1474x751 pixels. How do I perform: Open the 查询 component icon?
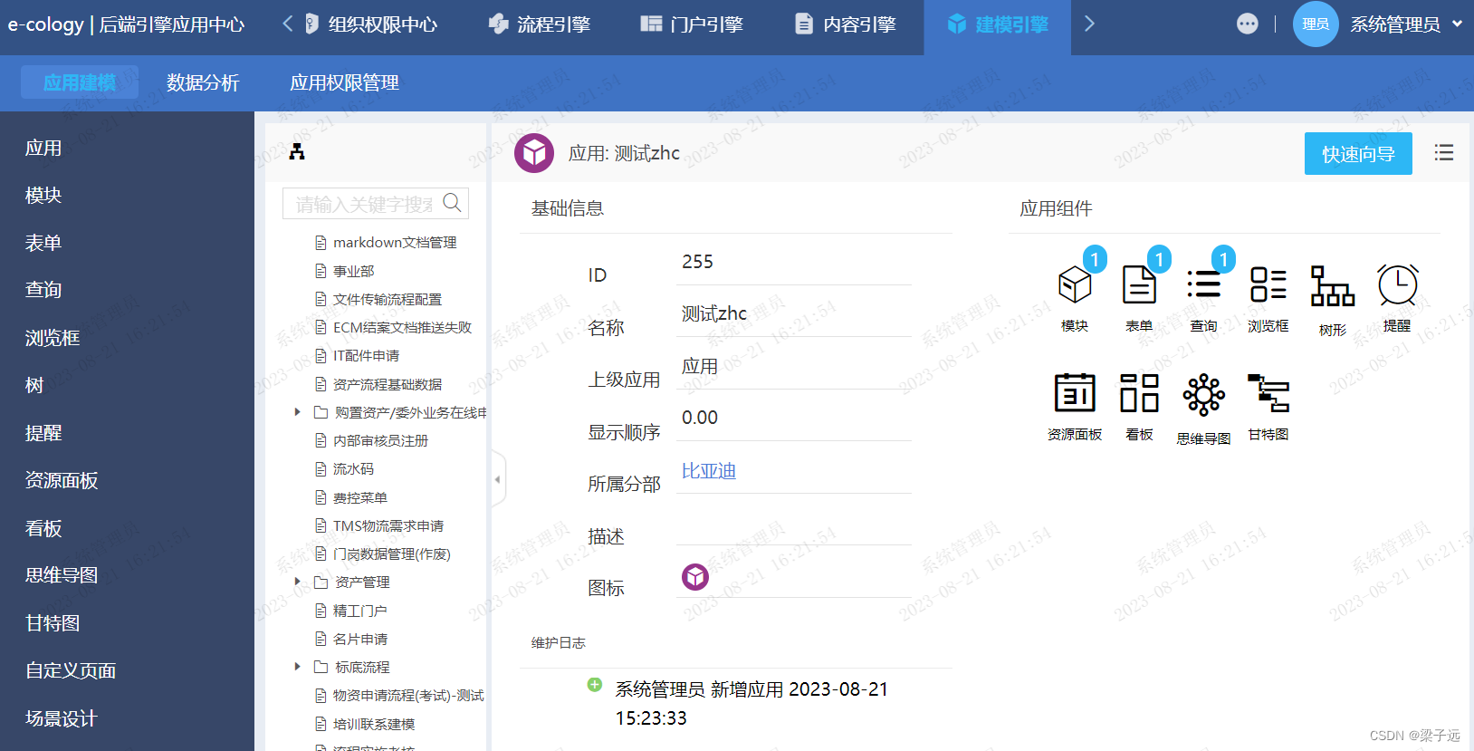click(x=1203, y=284)
